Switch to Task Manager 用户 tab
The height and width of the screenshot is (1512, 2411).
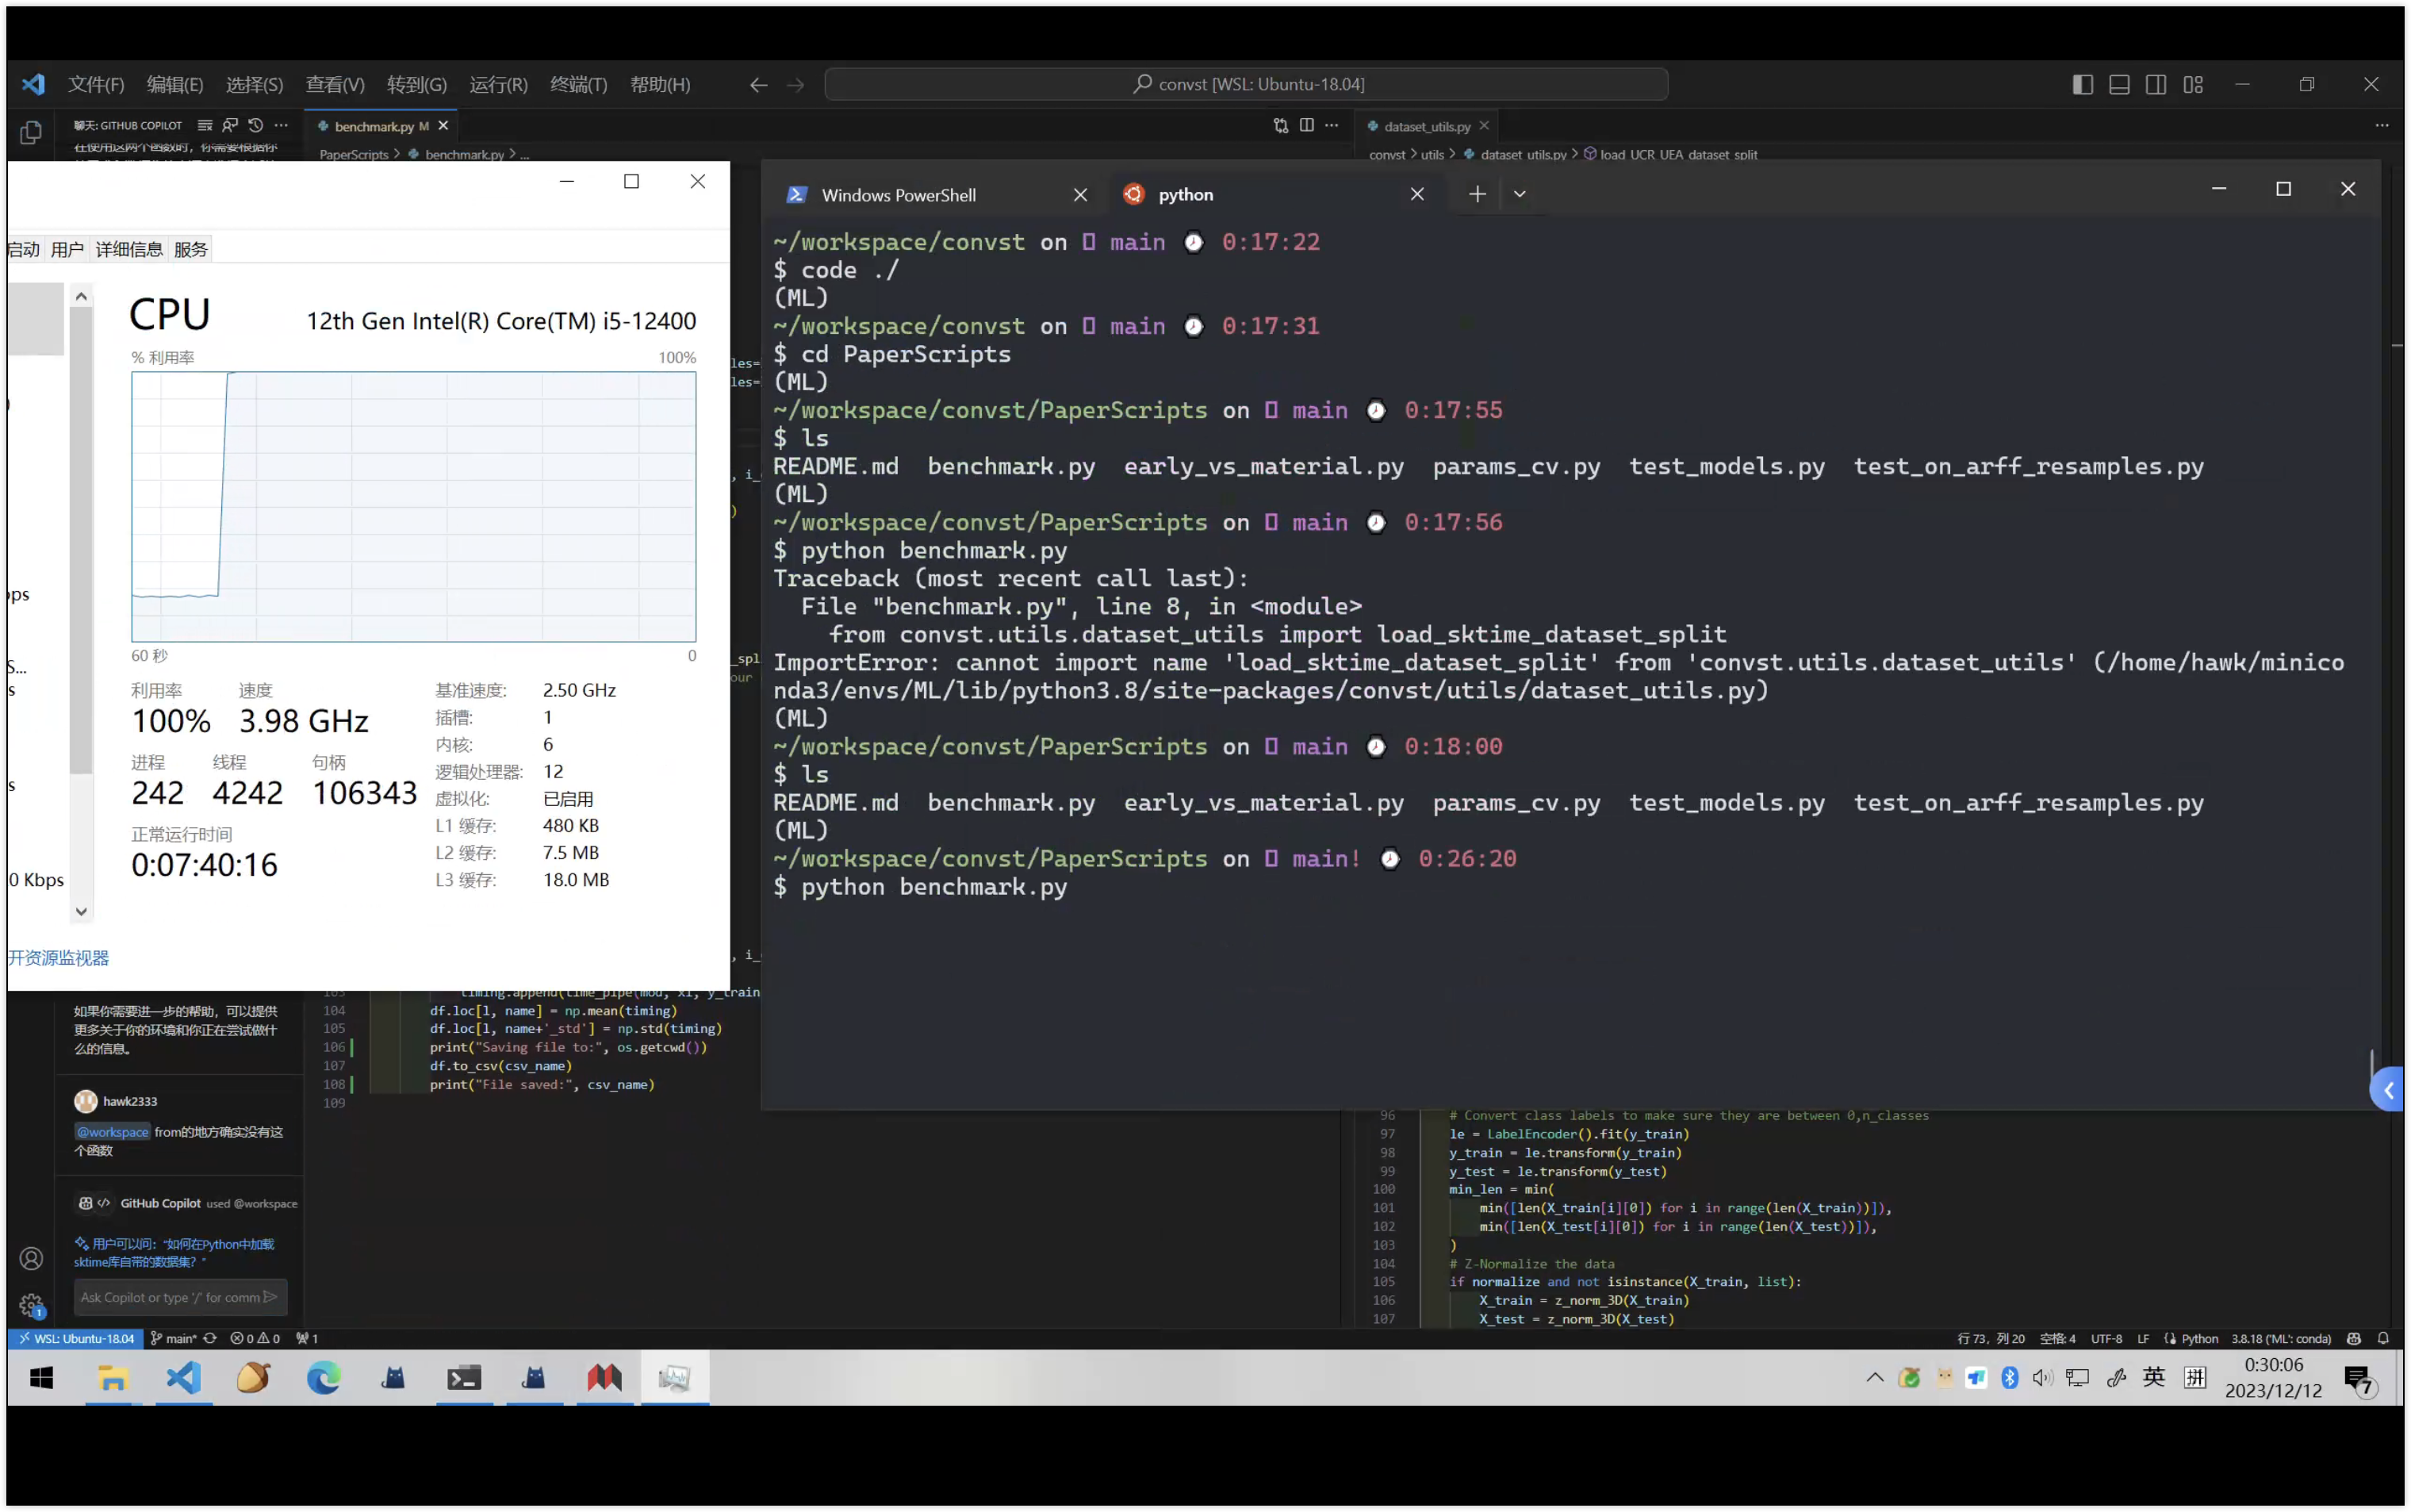pos(67,249)
